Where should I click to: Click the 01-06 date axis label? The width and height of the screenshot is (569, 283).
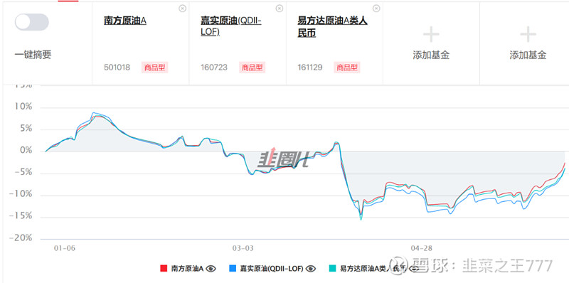click(65, 249)
